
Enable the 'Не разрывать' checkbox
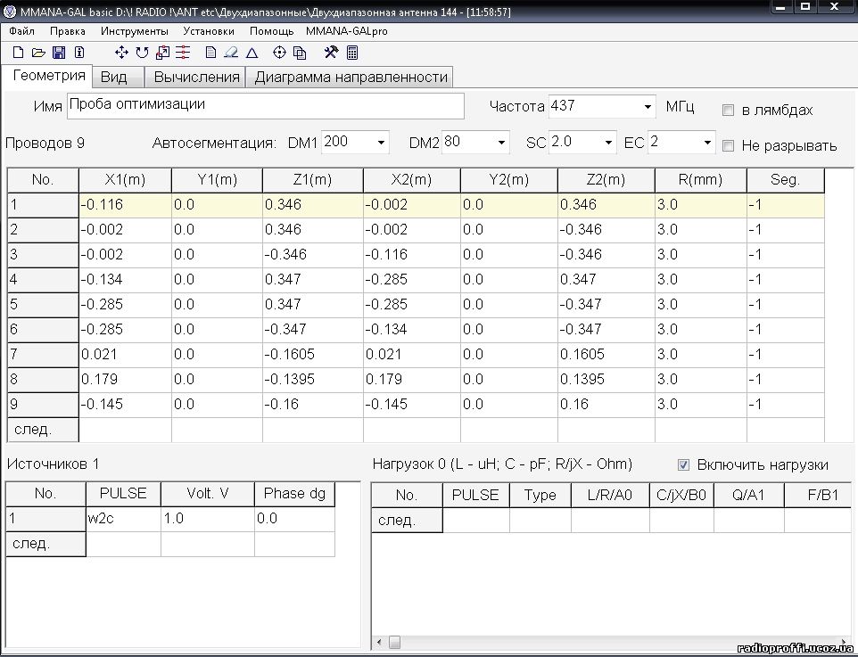pyautogui.click(x=728, y=145)
